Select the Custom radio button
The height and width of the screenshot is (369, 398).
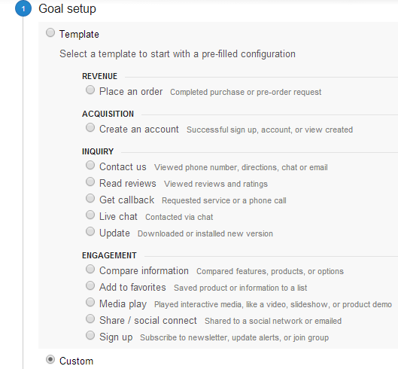pos(50,359)
